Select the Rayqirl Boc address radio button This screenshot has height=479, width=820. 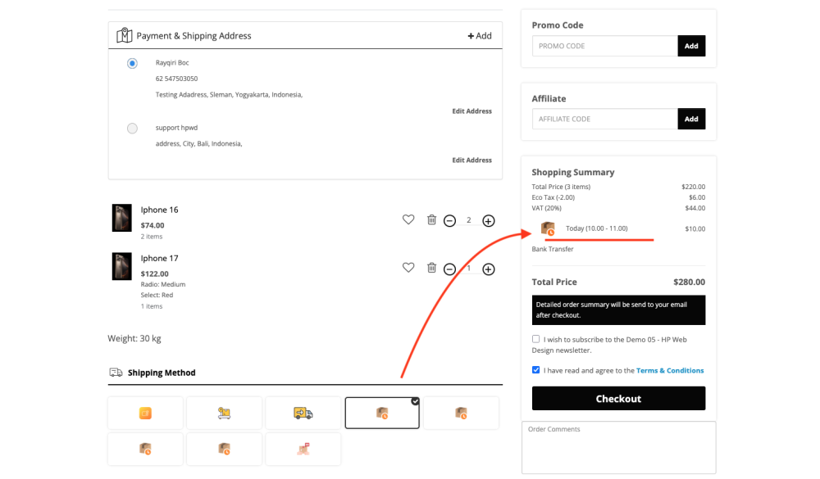point(132,64)
